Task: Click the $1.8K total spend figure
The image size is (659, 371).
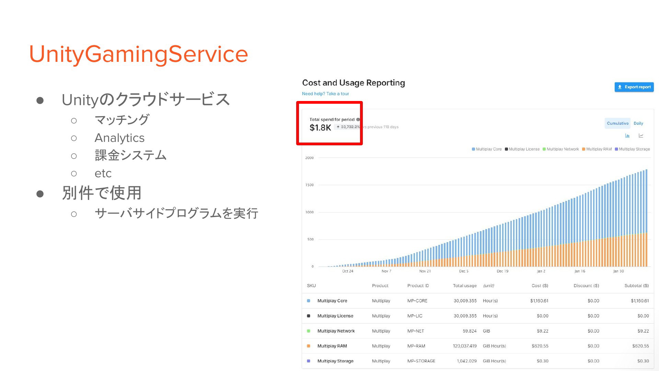Action: tap(320, 128)
